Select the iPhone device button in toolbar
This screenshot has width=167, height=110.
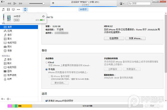pyautogui.click(x=25, y=9)
